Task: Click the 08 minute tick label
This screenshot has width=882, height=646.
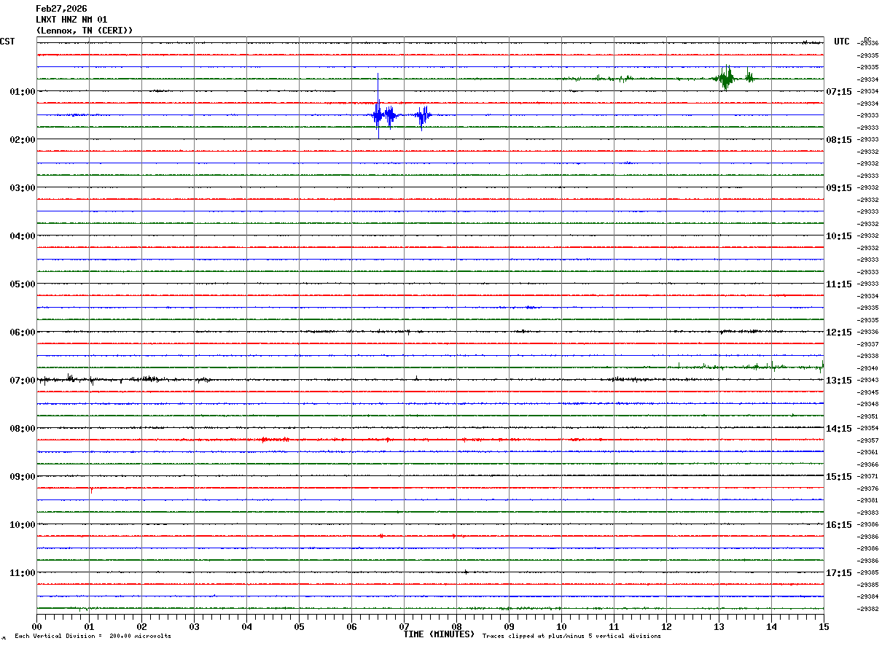Action: pos(456,626)
